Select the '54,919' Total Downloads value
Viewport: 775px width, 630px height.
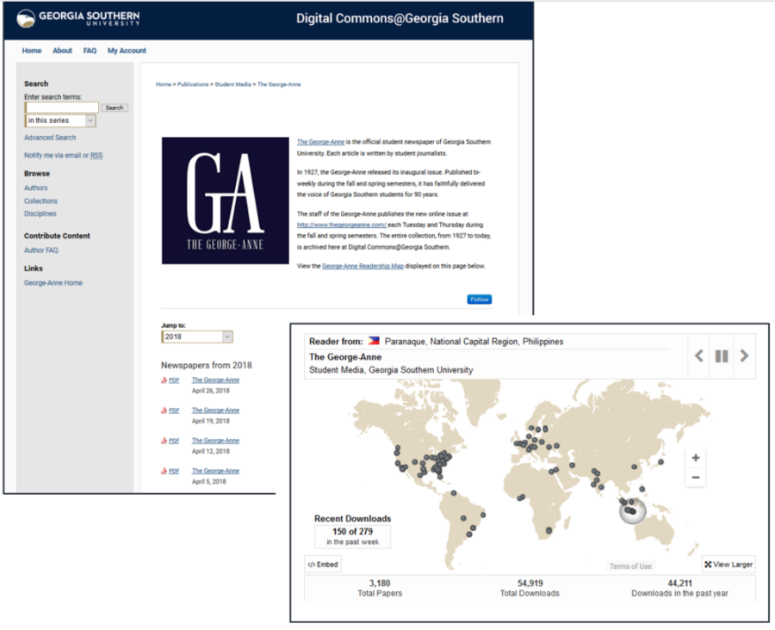[x=530, y=583]
